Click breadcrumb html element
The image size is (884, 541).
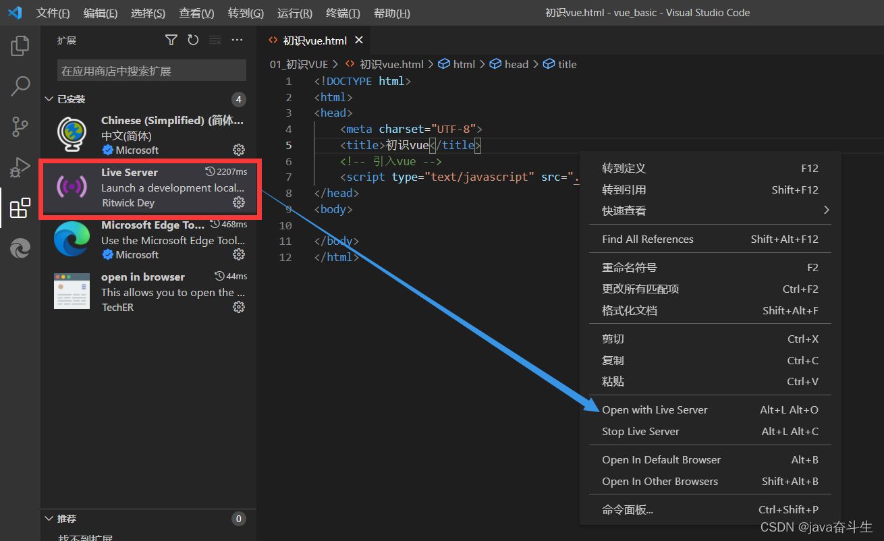[457, 64]
